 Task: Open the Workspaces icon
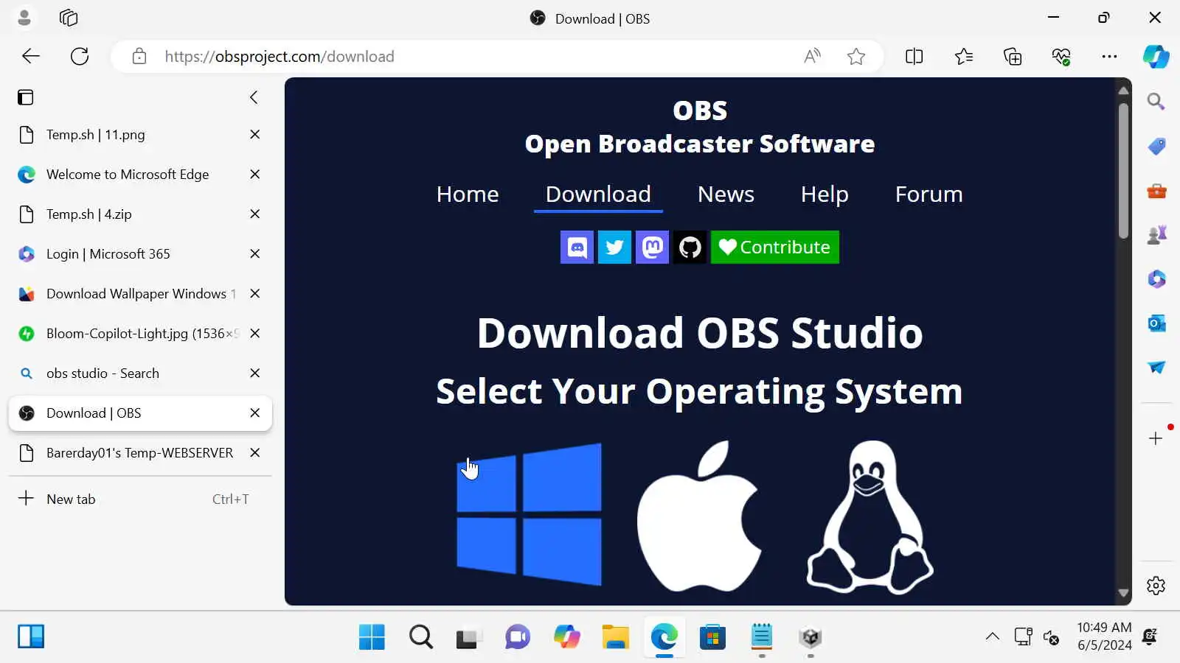click(69, 18)
